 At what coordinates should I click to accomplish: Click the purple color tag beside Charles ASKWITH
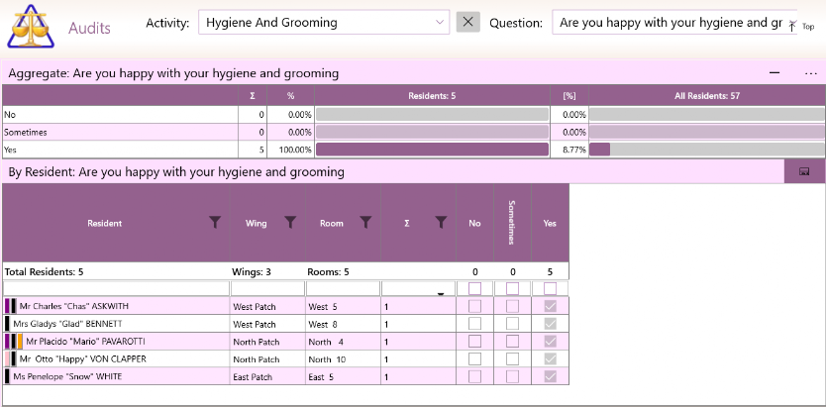point(7,306)
